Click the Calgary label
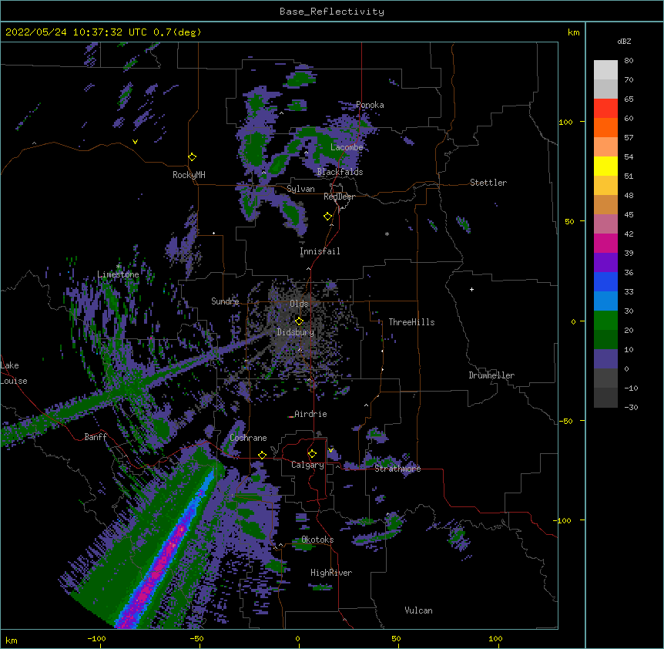The width and height of the screenshot is (664, 649). point(307,465)
